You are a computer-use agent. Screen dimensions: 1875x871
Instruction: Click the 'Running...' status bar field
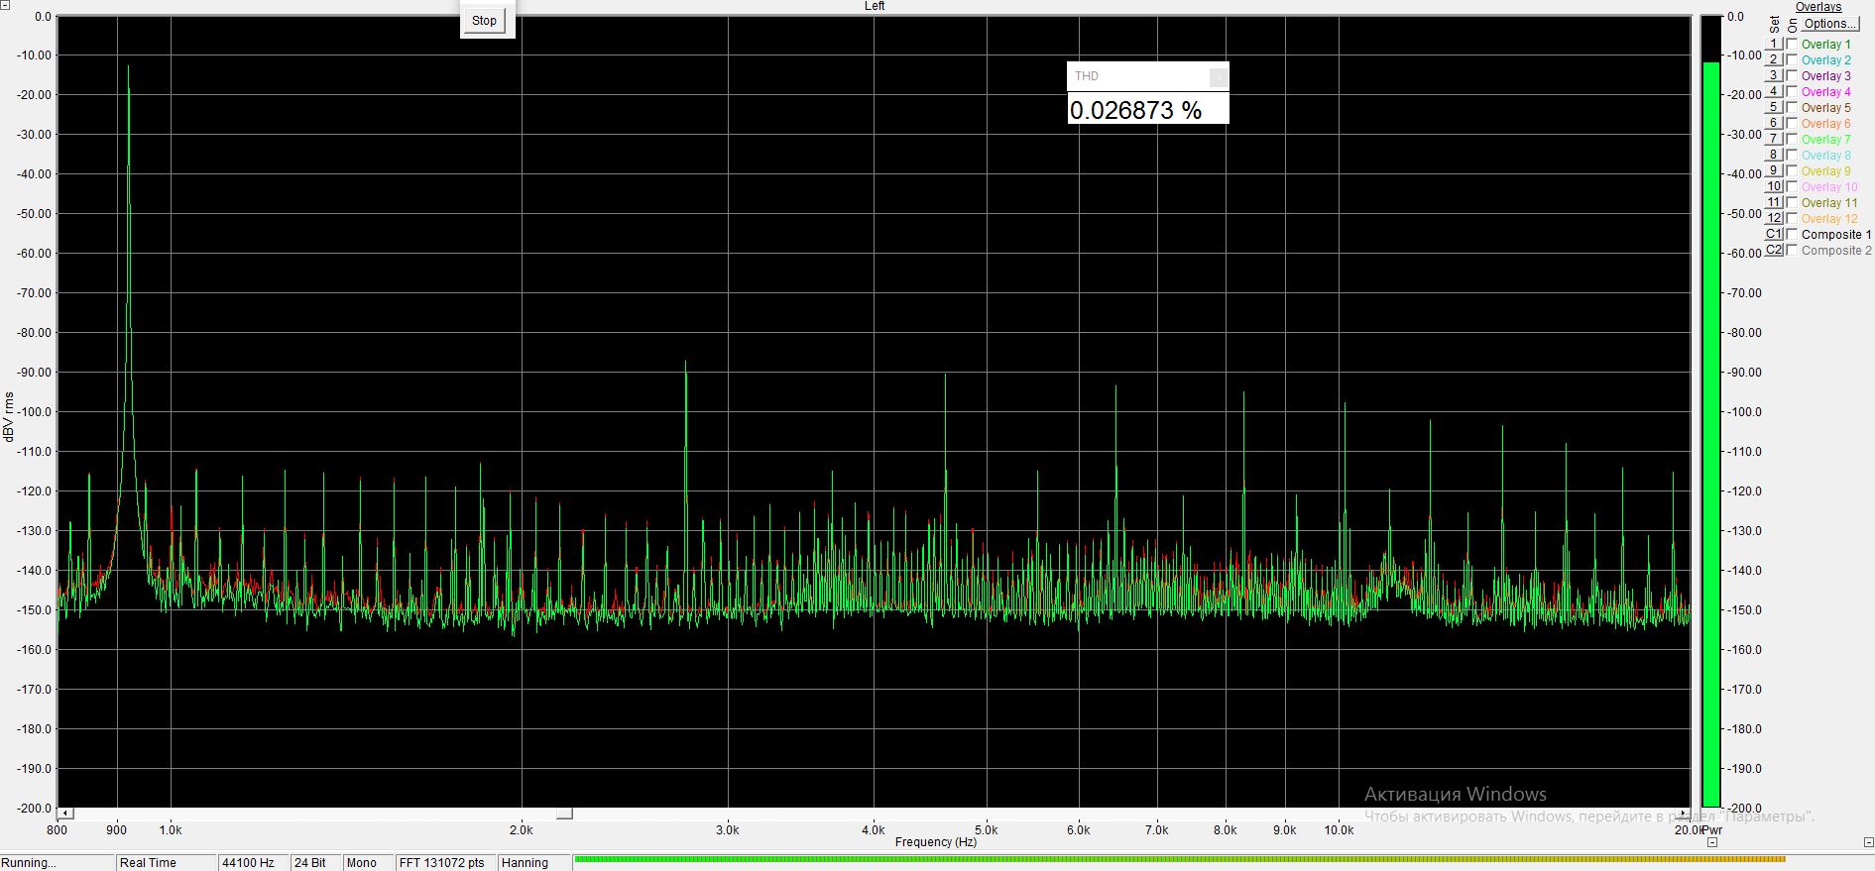point(57,863)
